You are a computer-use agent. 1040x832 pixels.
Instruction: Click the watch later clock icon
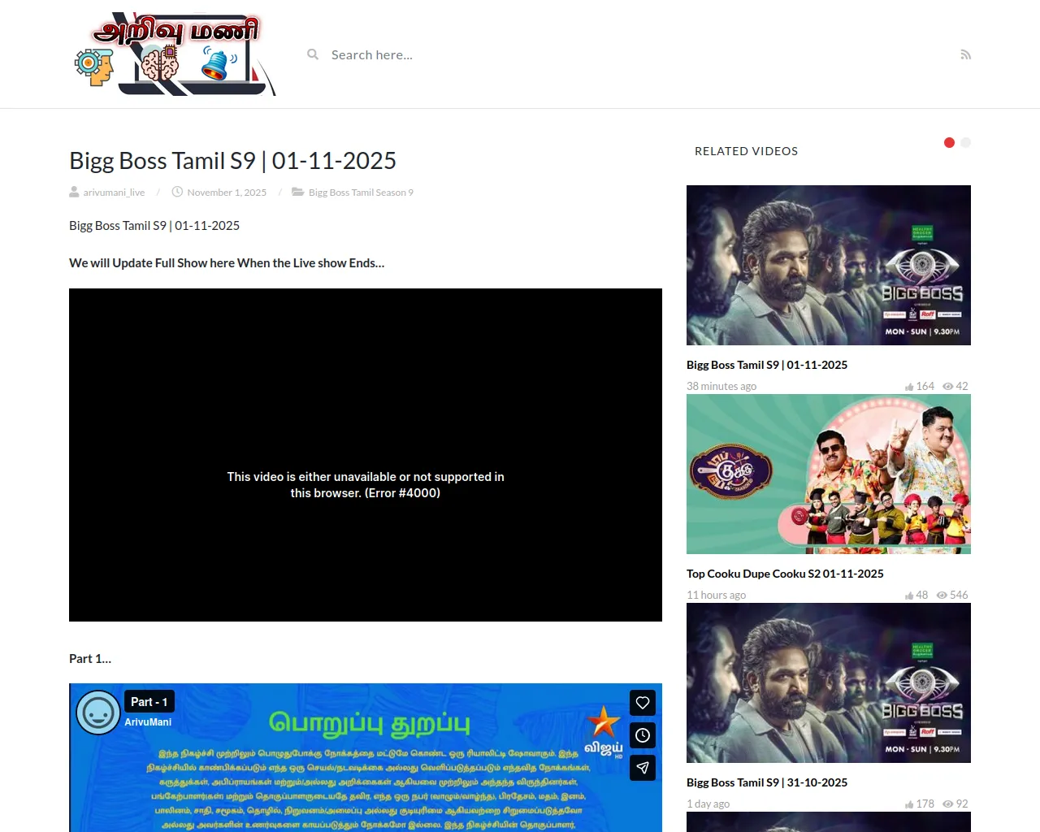[x=643, y=735]
